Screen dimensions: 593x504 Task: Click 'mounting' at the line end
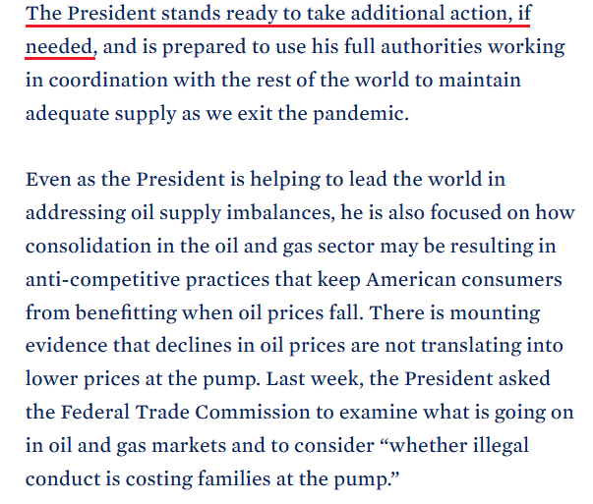pyautogui.click(x=495, y=313)
